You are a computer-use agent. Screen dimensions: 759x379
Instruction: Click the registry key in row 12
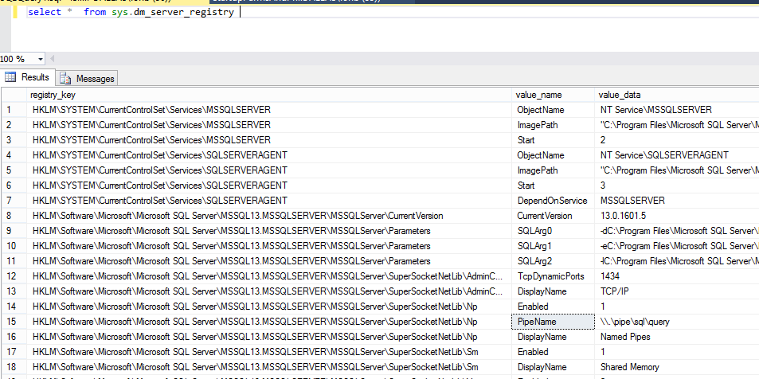[x=269, y=276]
